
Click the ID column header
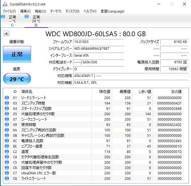15,91
